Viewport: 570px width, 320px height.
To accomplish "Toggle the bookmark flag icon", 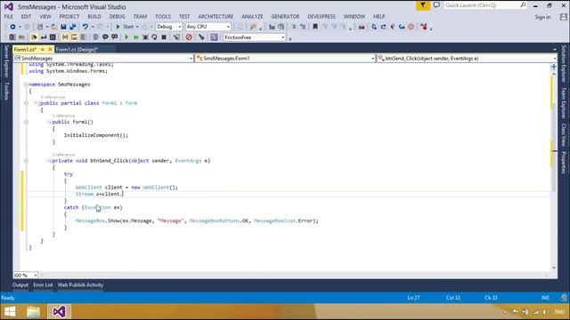I will [315, 27].
